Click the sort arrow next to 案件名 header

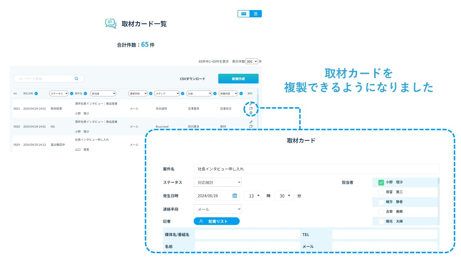pos(86,94)
